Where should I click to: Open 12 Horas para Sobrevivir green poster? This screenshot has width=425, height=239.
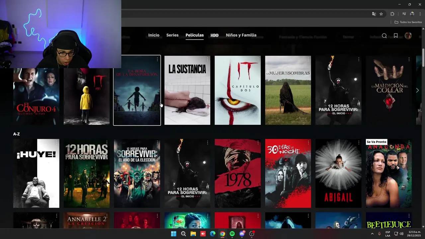pos(87,173)
